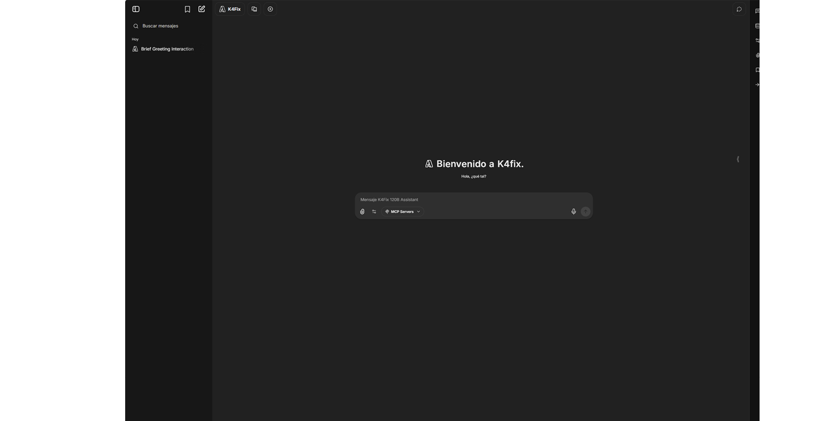Viewport: 825px width, 421px height.
Task: Open model options via the K4Fix header button
Action: coord(230,9)
